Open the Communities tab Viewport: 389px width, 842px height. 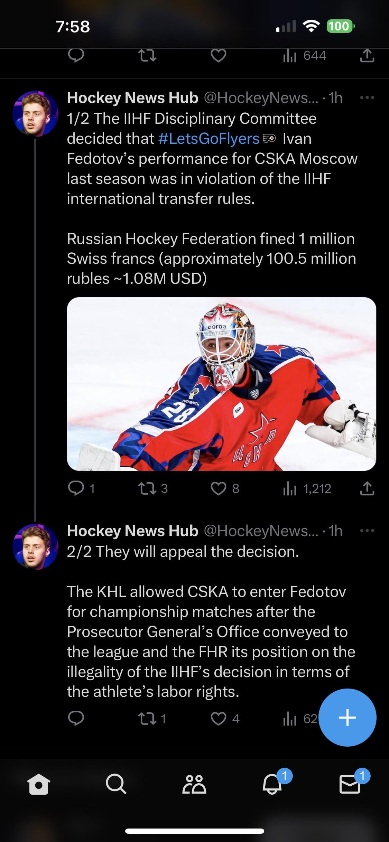194,784
